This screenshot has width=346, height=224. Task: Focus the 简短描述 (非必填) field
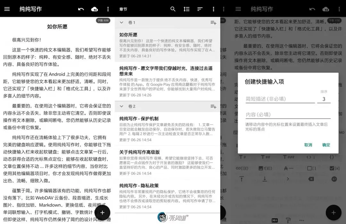click(280, 99)
